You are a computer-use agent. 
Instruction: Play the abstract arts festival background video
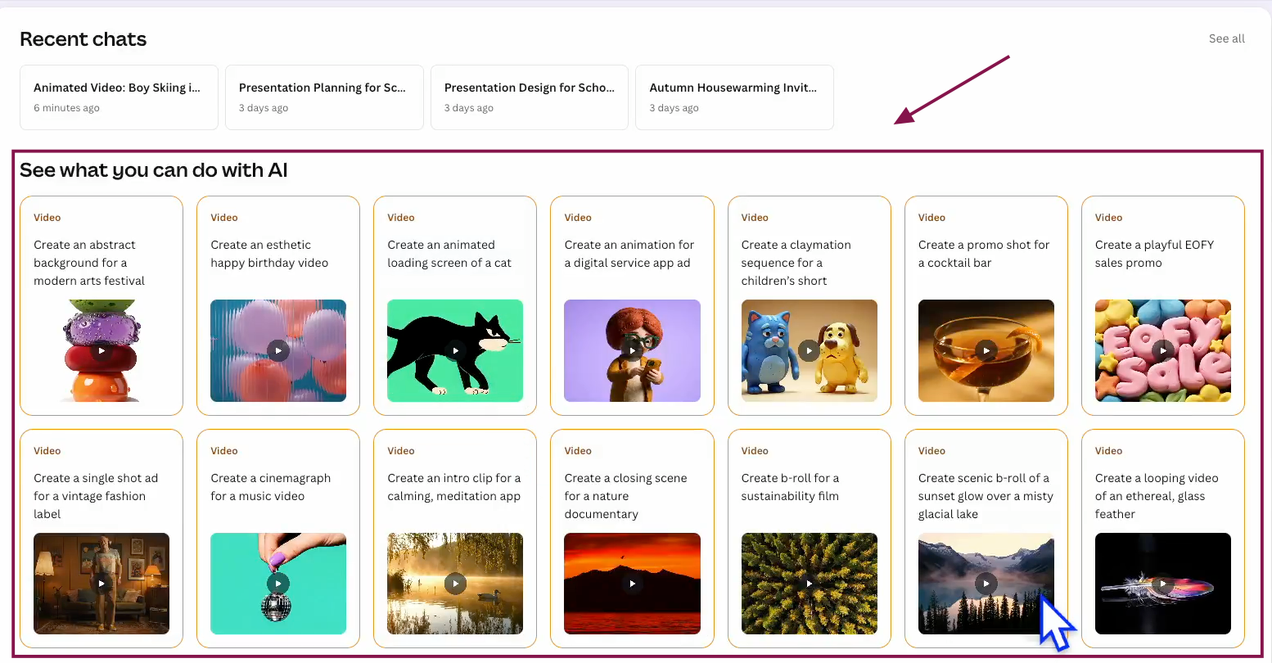point(101,350)
